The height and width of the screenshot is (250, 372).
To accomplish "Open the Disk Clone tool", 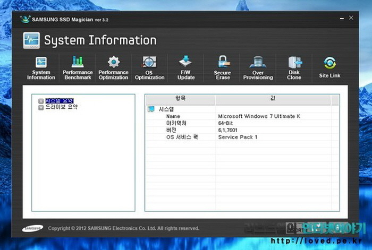I will (294, 68).
